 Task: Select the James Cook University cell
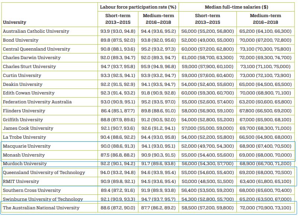(x=28, y=128)
